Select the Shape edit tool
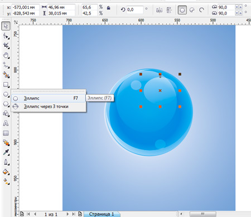This screenshot has width=251, height=217. click(x=6, y=36)
